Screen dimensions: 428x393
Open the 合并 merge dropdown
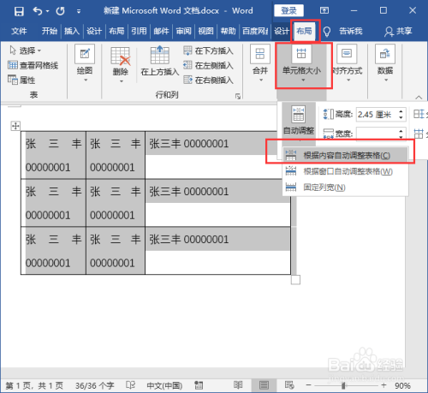coord(260,63)
